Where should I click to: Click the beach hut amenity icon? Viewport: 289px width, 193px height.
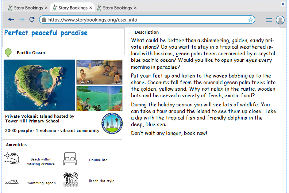coord(71,179)
